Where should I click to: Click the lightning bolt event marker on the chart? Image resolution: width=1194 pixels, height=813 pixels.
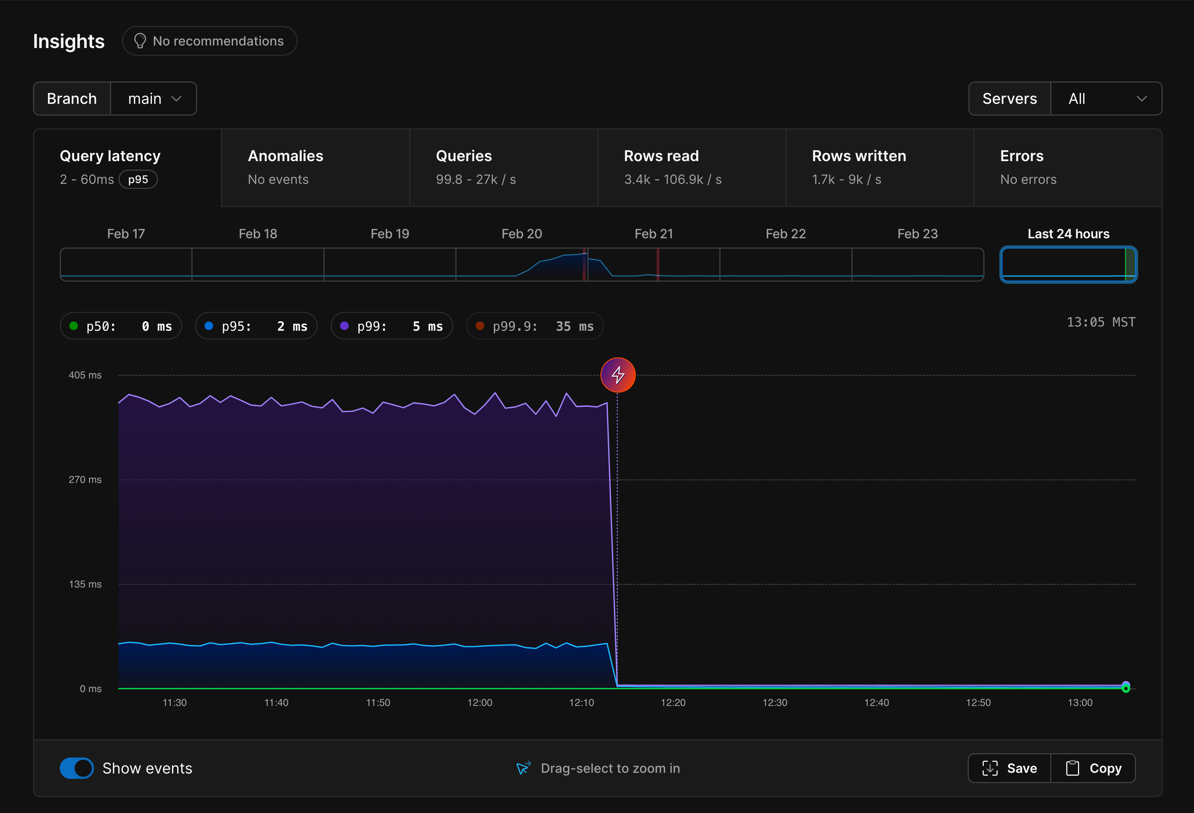pos(618,375)
